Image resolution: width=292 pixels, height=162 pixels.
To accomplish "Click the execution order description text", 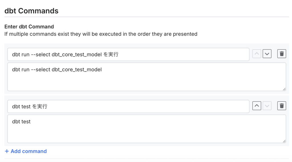I will (101, 34).
